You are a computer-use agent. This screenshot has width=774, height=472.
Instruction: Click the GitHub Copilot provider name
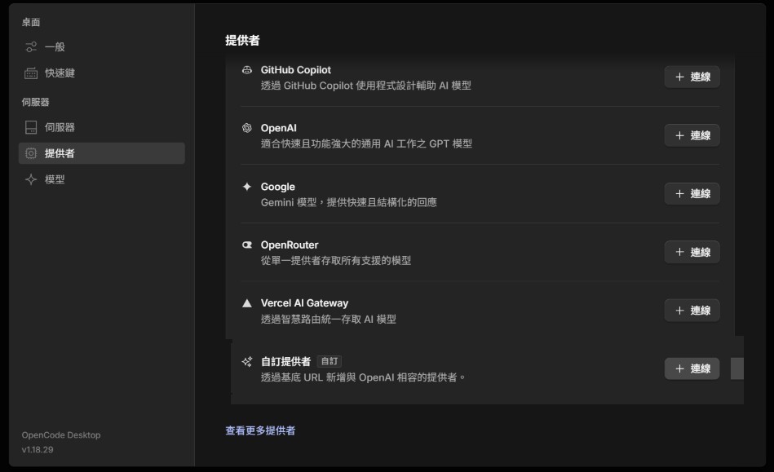pyautogui.click(x=296, y=70)
